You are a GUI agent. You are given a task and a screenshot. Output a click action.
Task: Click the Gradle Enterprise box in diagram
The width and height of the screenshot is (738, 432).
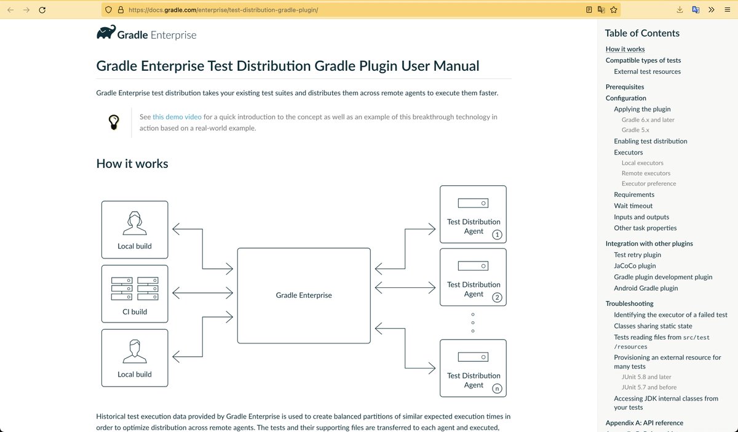[304, 295]
